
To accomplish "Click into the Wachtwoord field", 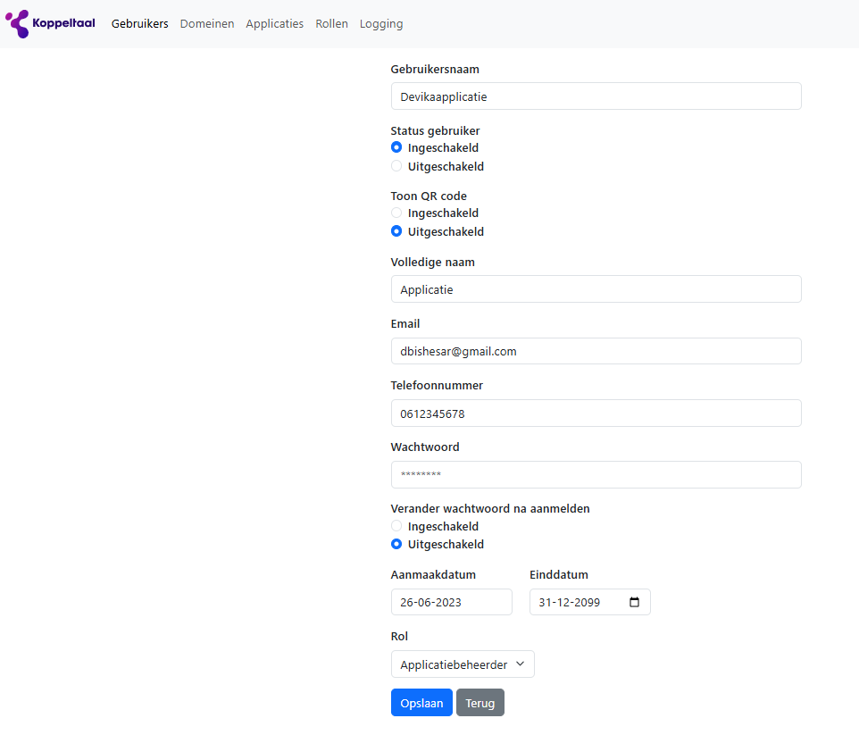I will tap(596, 475).
